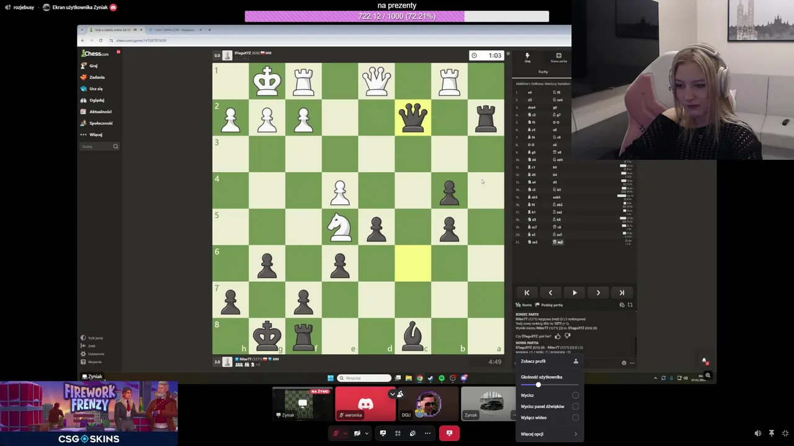794x446 pixels.
Task: Step forward one move
Action: tap(598, 292)
